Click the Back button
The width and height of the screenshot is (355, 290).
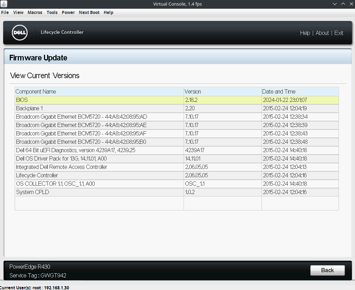(327, 270)
